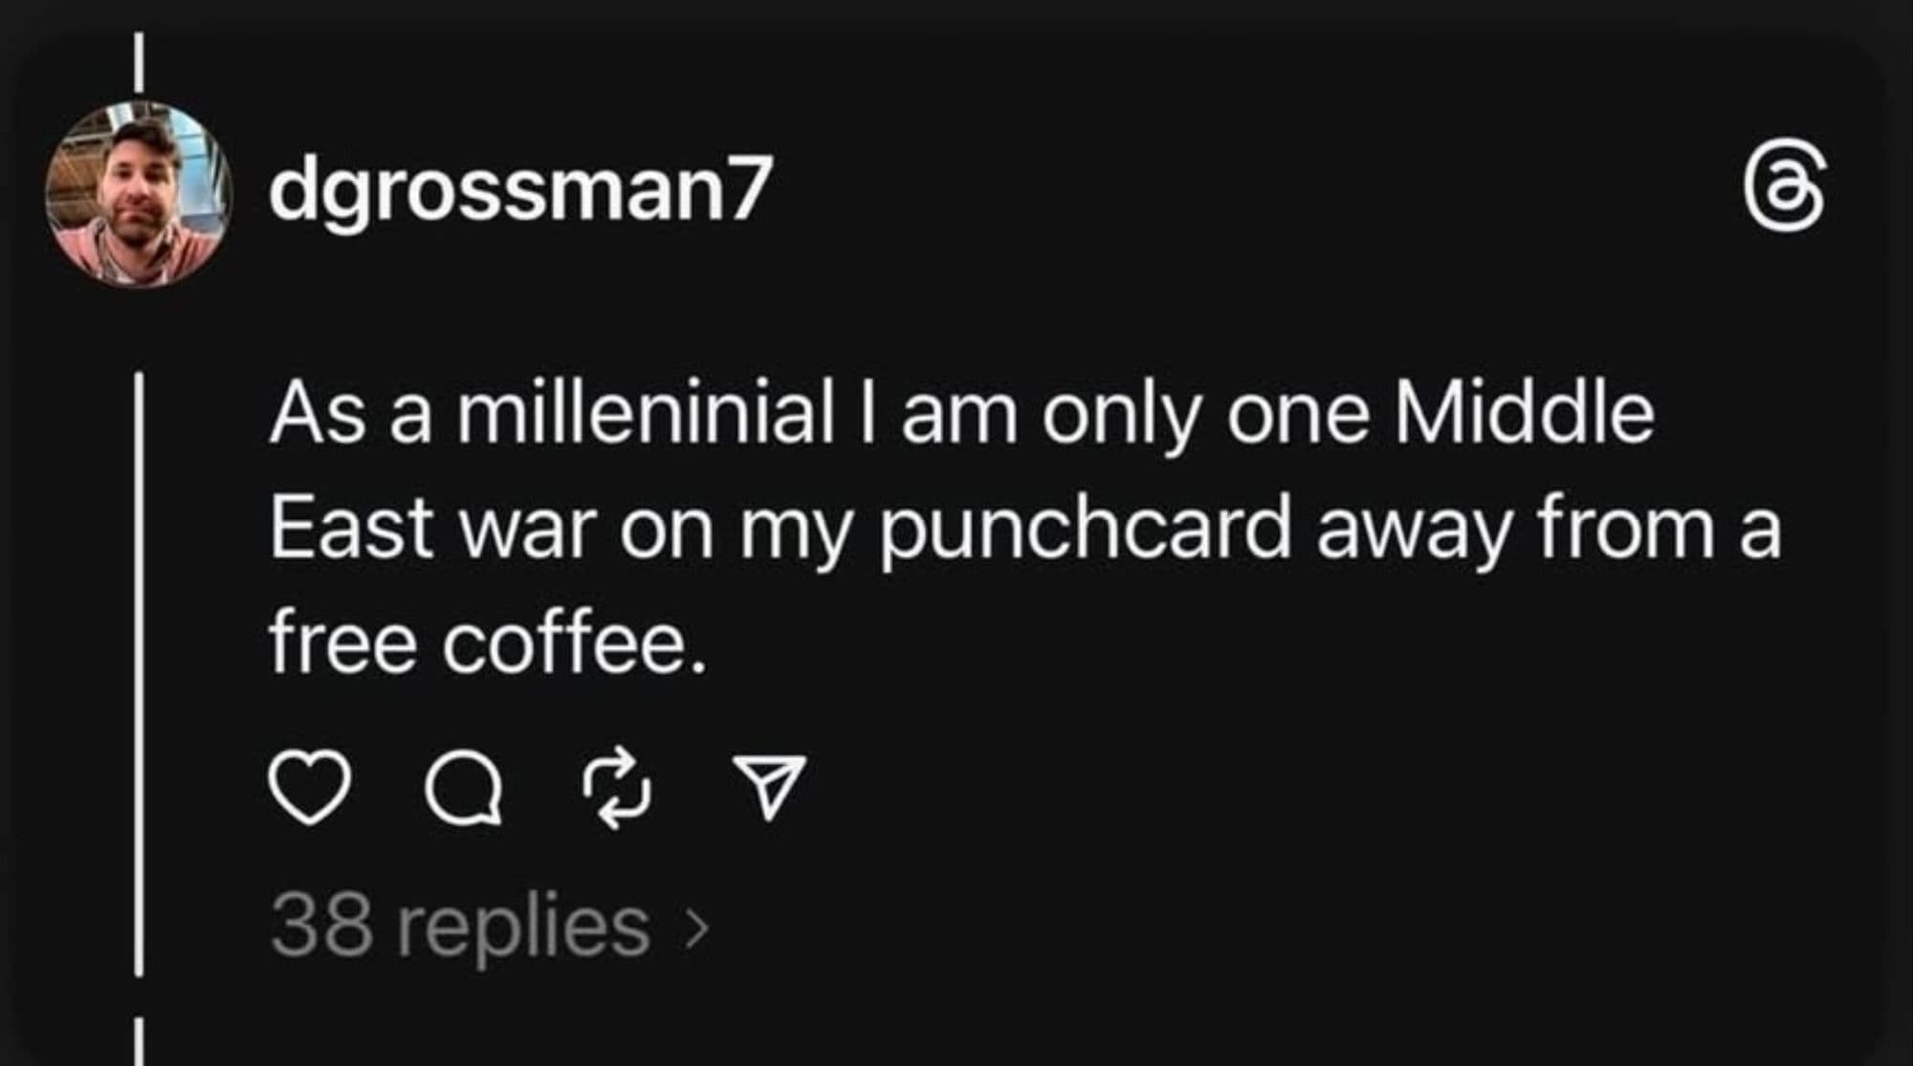Open dgrossman7's profile picture
1913x1066 pixels.
139,194
